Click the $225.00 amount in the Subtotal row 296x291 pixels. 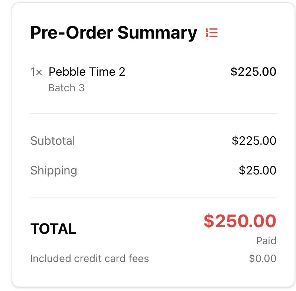pos(254,141)
